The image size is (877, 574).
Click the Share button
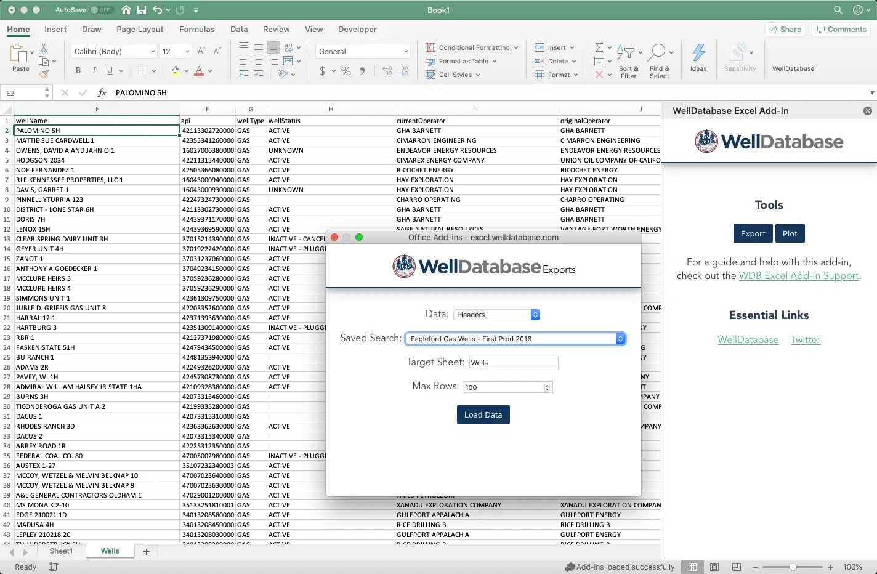(x=785, y=29)
